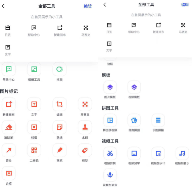Screen dimensions: 192x189
Task: Tap 图片标记 section heading
Action: tap(9, 91)
